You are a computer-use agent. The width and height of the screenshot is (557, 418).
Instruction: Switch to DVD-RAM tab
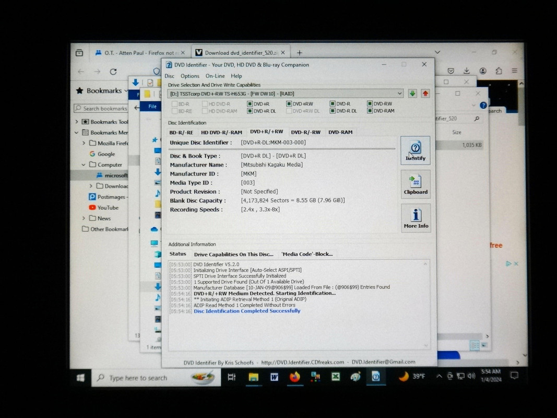(340, 132)
